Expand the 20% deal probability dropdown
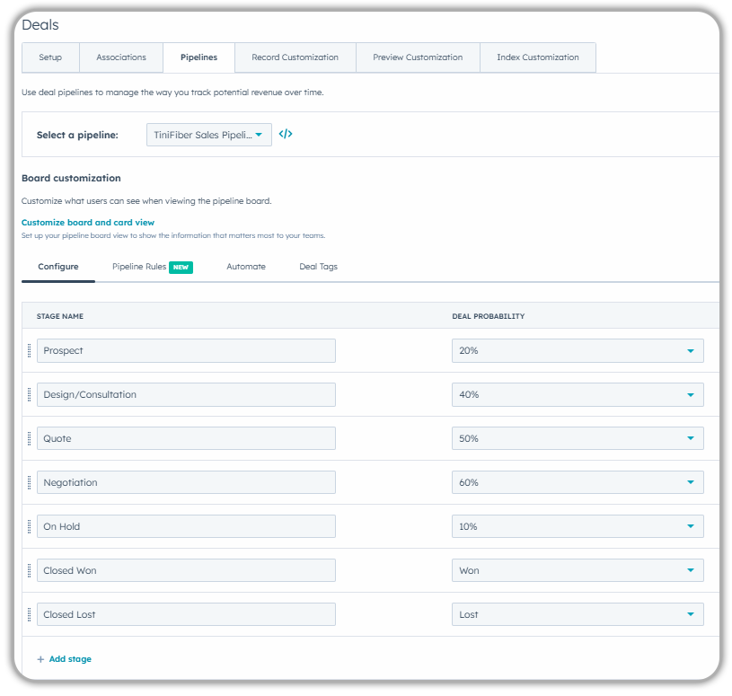 click(x=577, y=350)
